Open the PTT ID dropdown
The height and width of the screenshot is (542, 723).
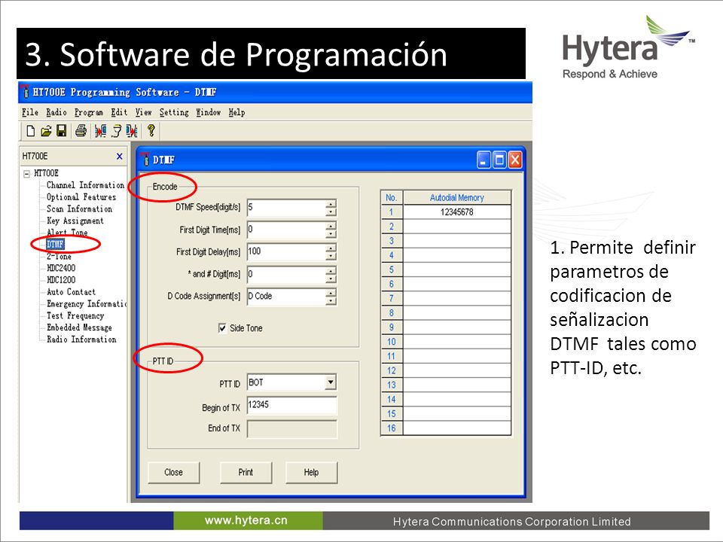(x=330, y=382)
